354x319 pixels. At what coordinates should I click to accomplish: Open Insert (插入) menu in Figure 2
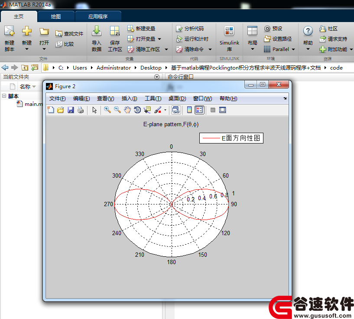click(x=130, y=99)
